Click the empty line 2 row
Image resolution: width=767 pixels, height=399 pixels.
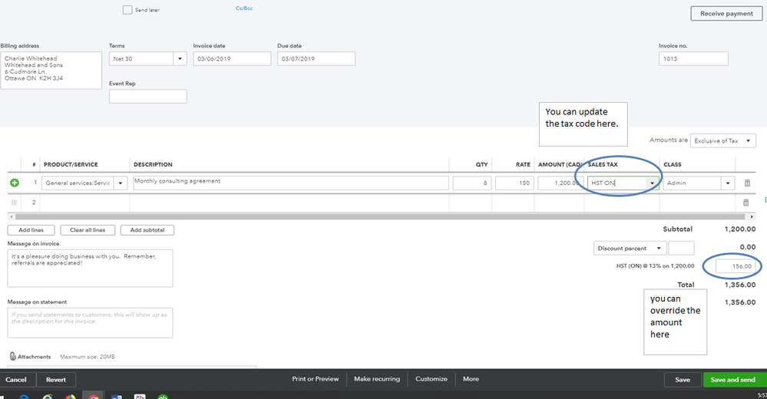tap(382, 203)
